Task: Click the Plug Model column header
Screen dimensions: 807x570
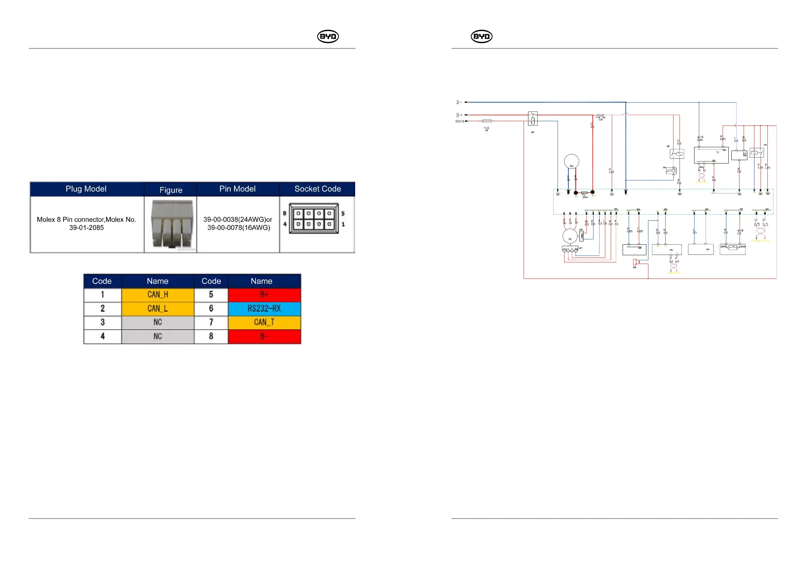Action: tap(86, 189)
